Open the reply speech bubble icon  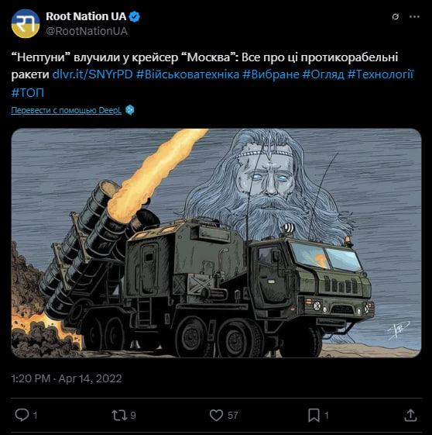pos(22,415)
